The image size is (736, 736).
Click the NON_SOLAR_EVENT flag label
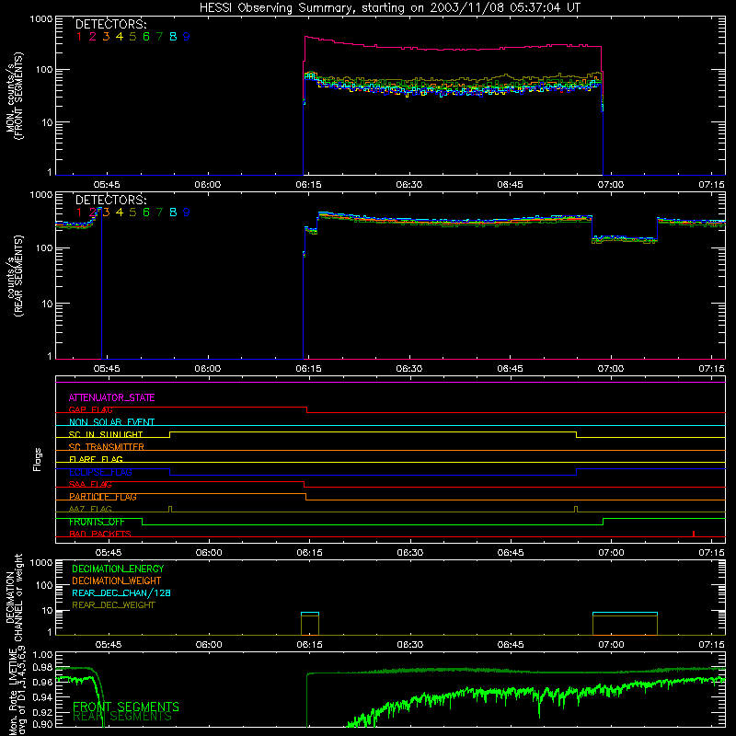[111, 422]
